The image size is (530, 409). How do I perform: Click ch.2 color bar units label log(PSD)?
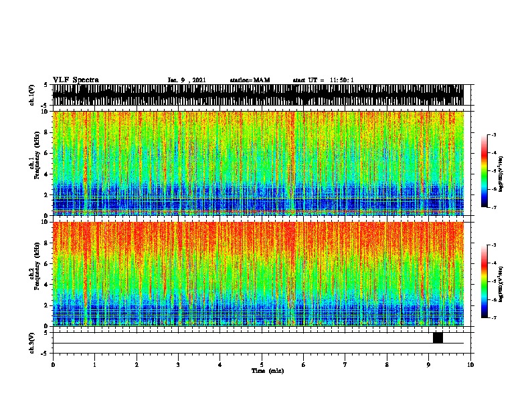(x=501, y=284)
